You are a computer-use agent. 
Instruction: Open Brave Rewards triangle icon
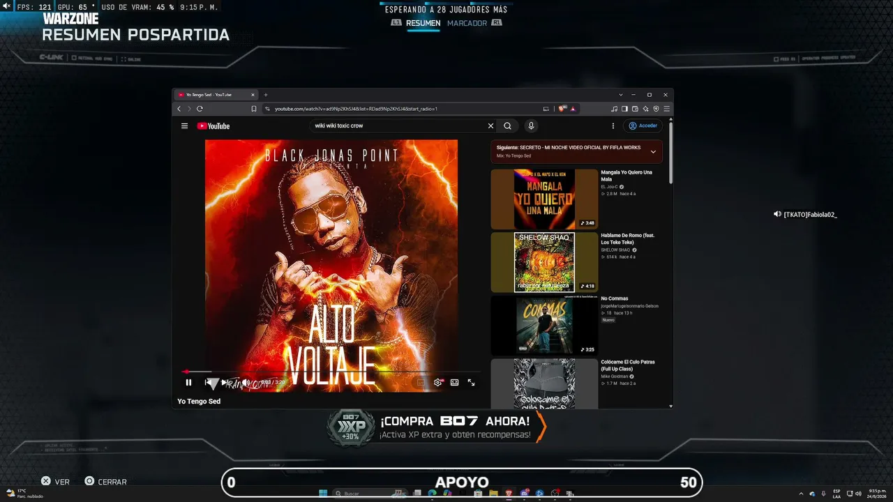pos(573,109)
